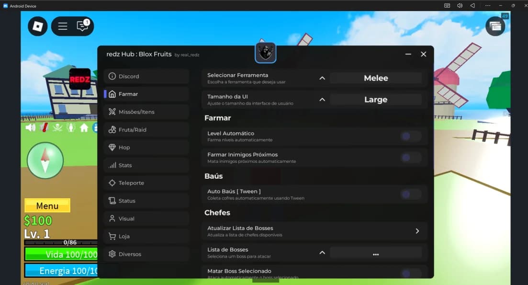This screenshot has height=285, width=528.
Task: Click the Android emulator volume icon
Action: (460, 6)
